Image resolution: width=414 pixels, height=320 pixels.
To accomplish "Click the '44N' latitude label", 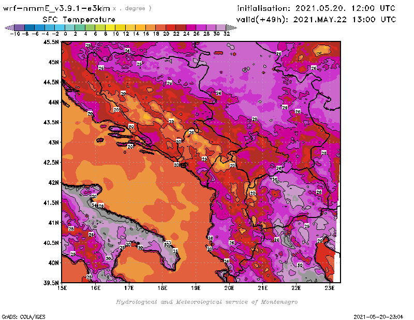I will 53,102.
